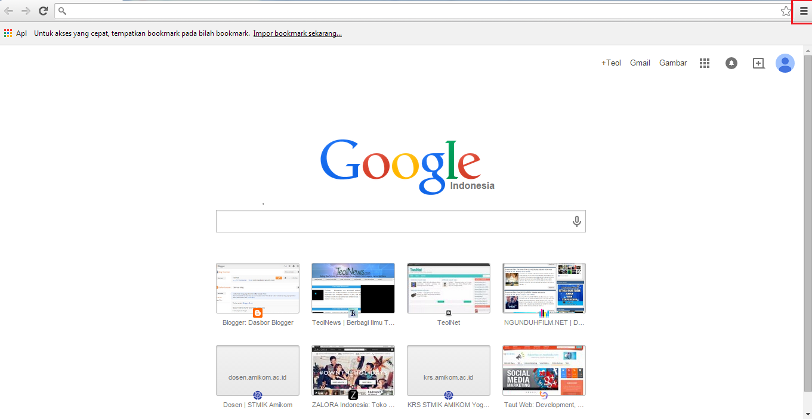Open the NGUNDUHFILM.NET thumbnail

[544, 288]
